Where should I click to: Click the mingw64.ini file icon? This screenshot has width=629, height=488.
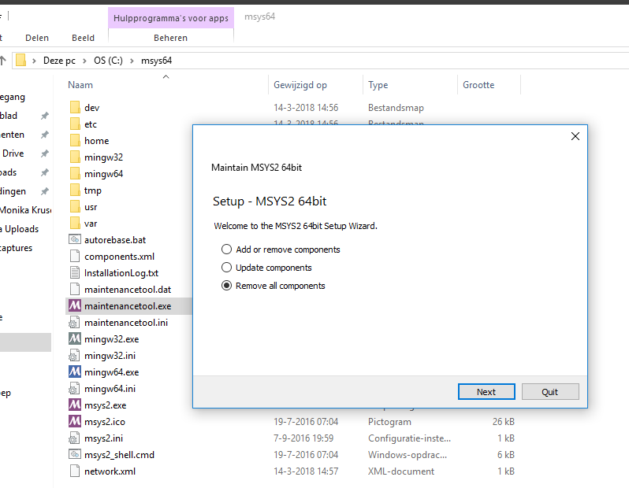[x=74, y=388]
